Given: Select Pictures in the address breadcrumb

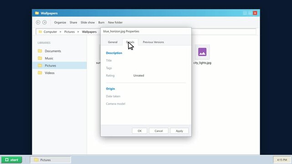Looking at the screenshot, I should [x=69, y=32].
